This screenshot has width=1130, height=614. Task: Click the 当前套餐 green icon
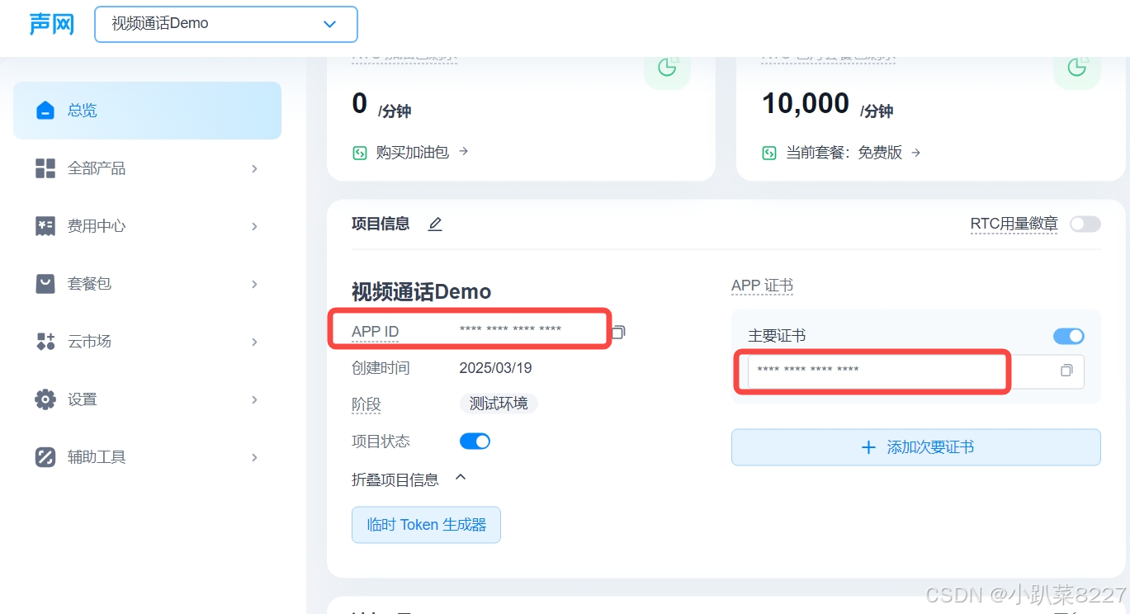[x=768, y=153]
